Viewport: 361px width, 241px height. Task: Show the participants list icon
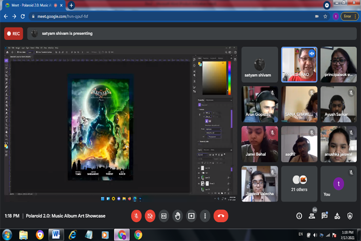pos(312,216)
